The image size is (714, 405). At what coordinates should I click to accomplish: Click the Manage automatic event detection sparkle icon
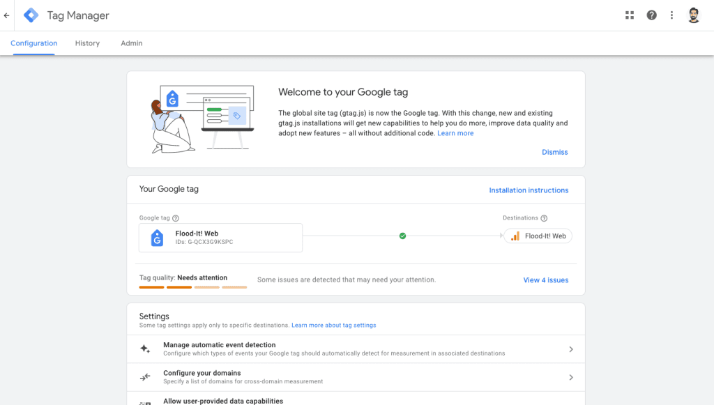click(x=146, y=349)
